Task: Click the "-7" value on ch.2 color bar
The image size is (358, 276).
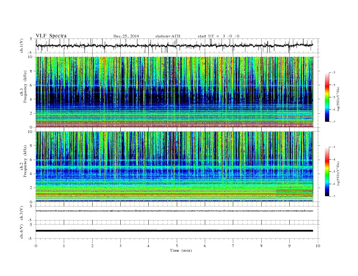Action: [333, 196]
